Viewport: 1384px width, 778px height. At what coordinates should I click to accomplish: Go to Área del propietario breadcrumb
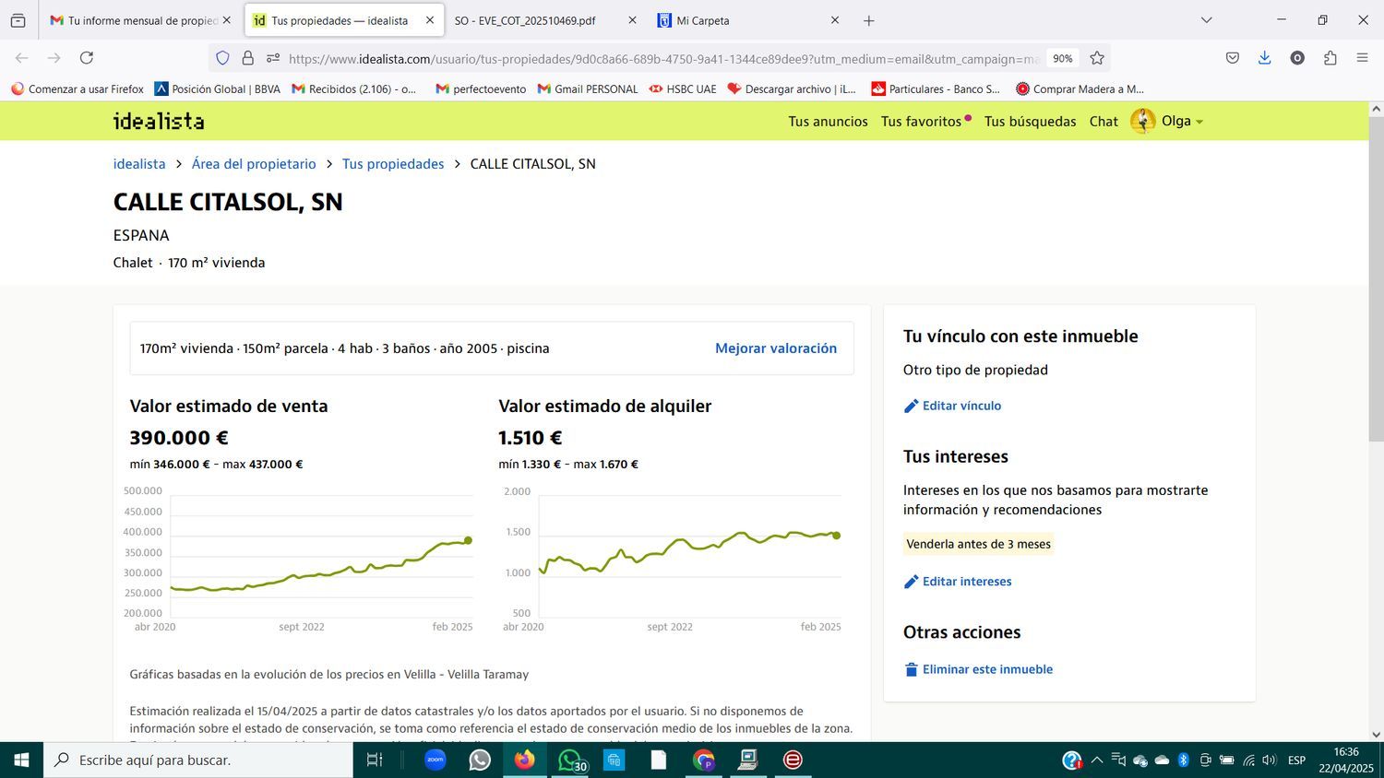tap(254, 164)
